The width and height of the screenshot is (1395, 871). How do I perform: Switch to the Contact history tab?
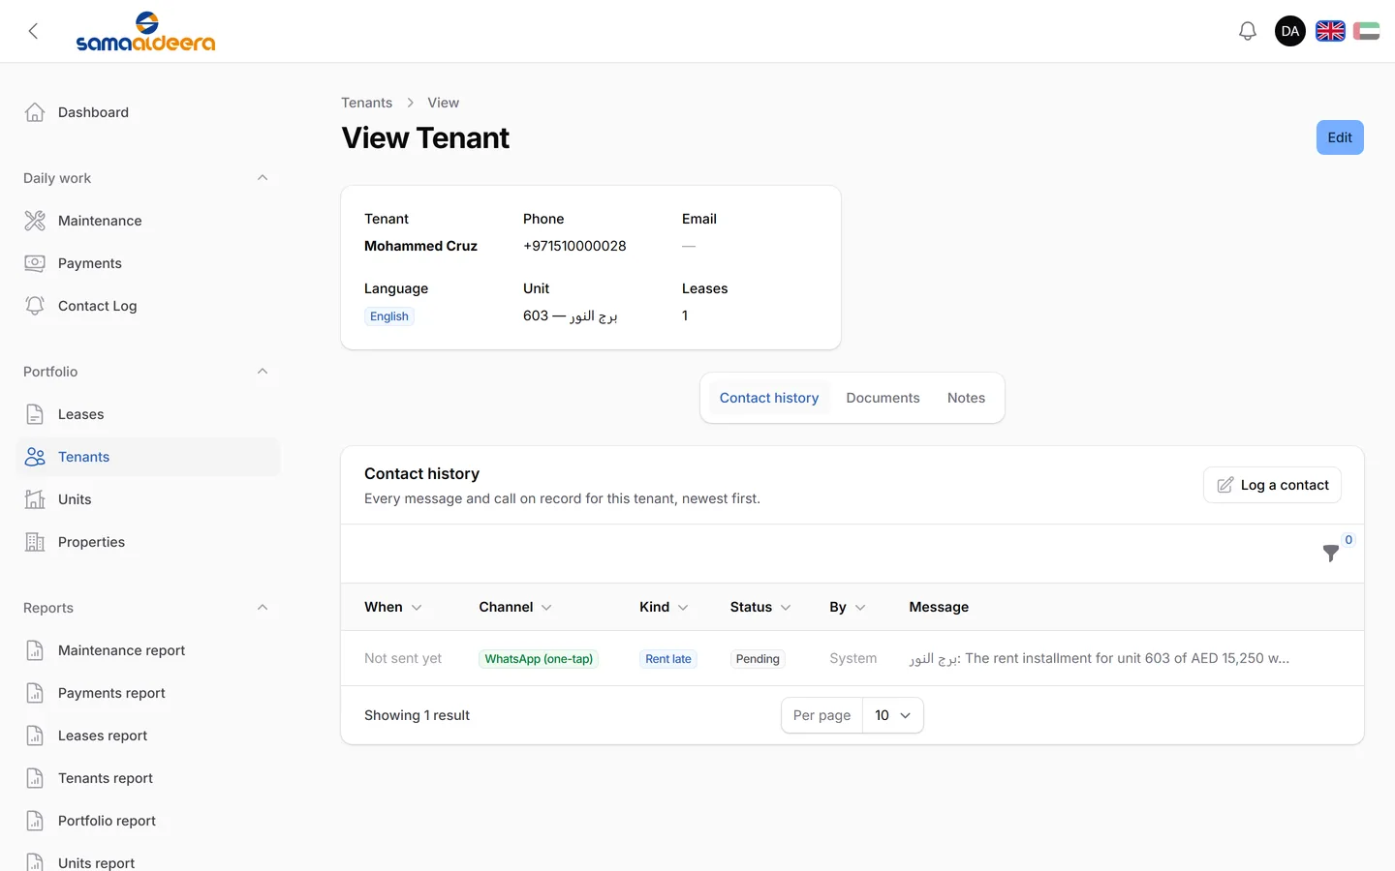769,398
